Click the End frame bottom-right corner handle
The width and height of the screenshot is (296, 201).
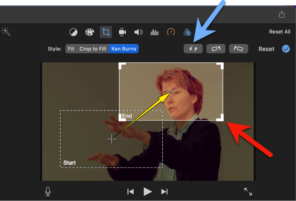220,118
